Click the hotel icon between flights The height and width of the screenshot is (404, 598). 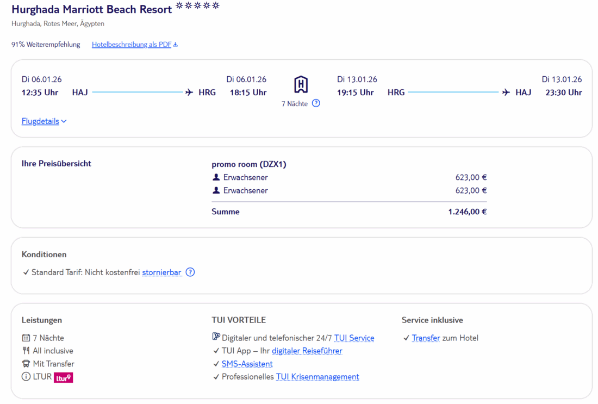[301, 85]
